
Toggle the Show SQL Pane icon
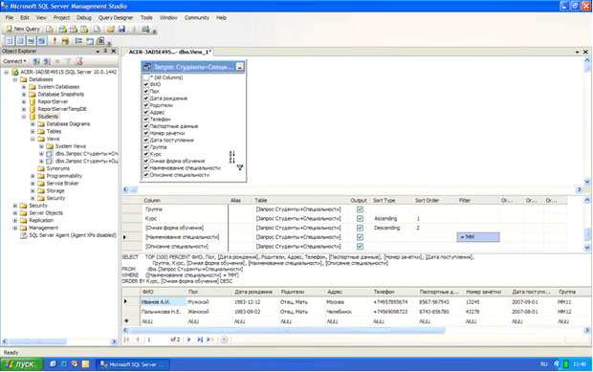click(31, 40)
